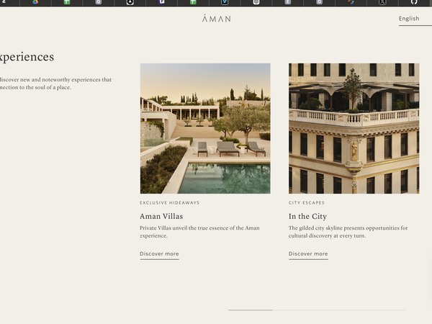Switch to the colorful feather favicon tab
Viewport: 432px width, 324px height.
[351, 2]
